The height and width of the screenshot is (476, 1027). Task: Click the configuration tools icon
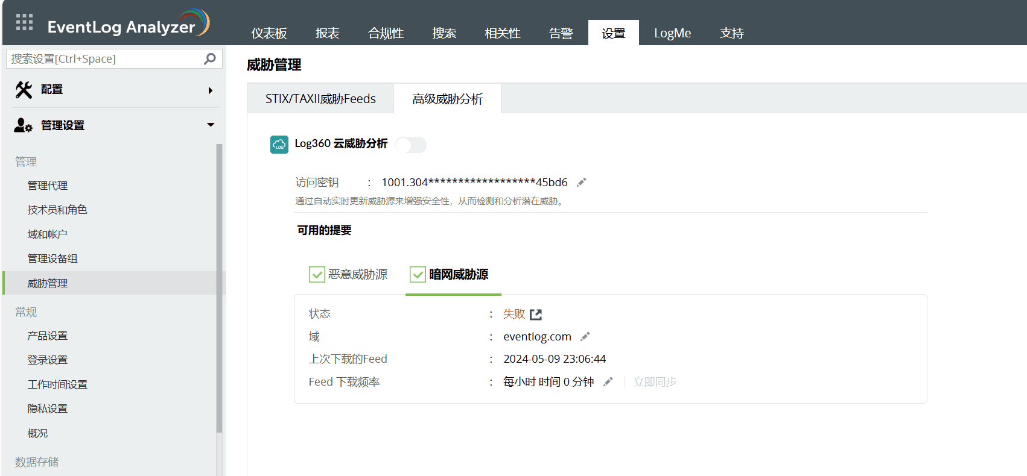pyautogui.click(x=24, y=90)
